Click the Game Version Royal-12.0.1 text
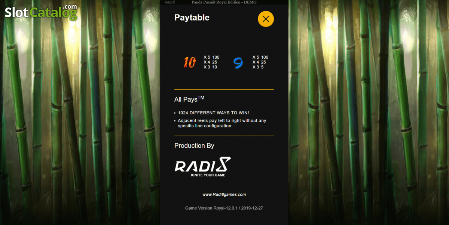 point(224,208)
